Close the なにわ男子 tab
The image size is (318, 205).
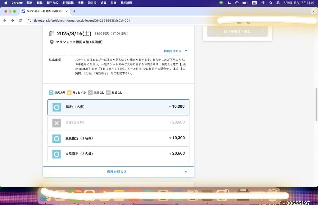[x=66, y=11]
